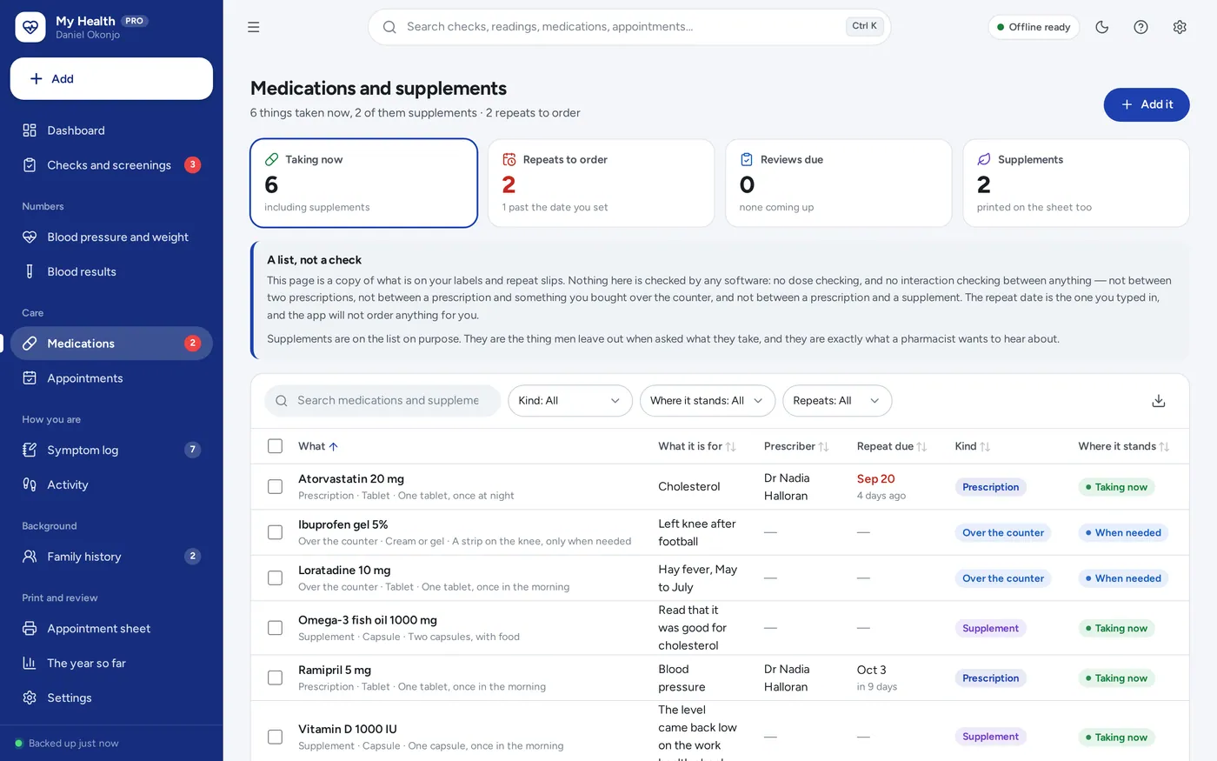Click the blue Add it button
The width and height of the screenshot is (1217, 761).
(x=1147, y=104)
